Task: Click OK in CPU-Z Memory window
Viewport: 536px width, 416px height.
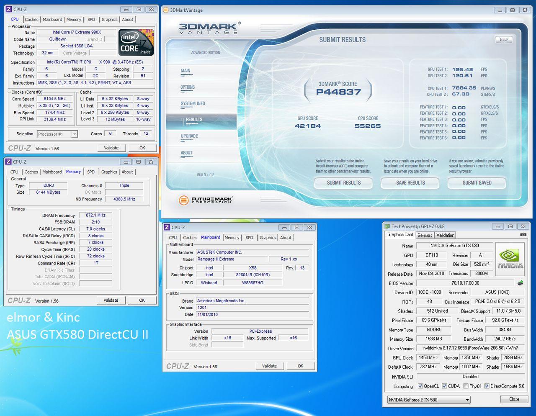Action: point(142,300)
